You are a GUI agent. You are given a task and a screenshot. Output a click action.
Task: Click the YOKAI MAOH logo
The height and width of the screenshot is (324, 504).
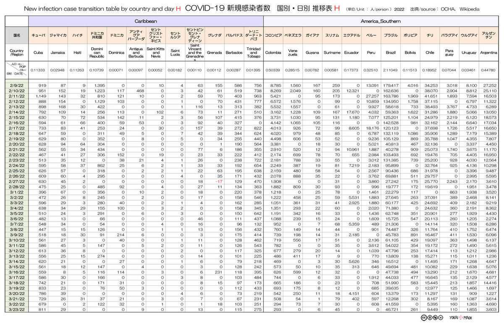[x=460, y=318]
